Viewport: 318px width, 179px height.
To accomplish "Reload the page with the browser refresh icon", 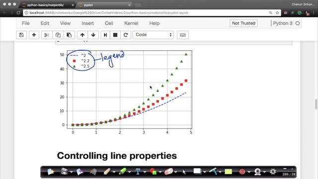I will coord(18,12).
